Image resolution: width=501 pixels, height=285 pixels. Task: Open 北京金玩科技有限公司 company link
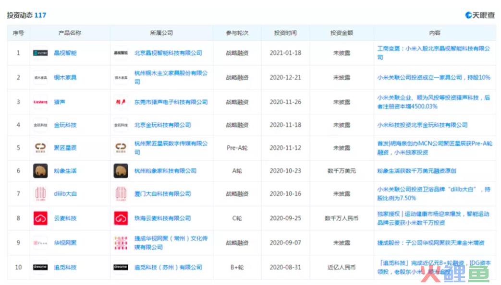pos(163,125)
